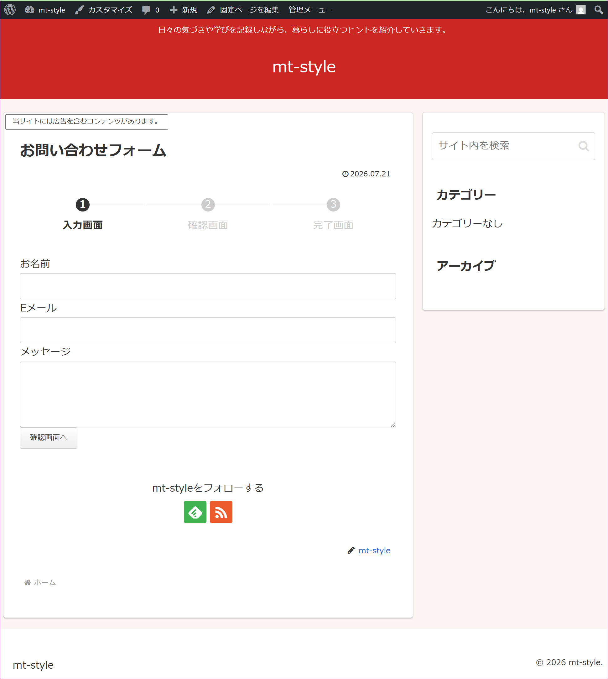Click the 完了画面 step label
This screenshot has width=608, height=679.
(333, 225)
